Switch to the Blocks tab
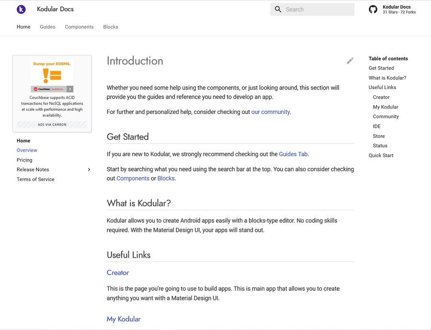The height and width of the screenshot is (330, 431). click(111, 27)
